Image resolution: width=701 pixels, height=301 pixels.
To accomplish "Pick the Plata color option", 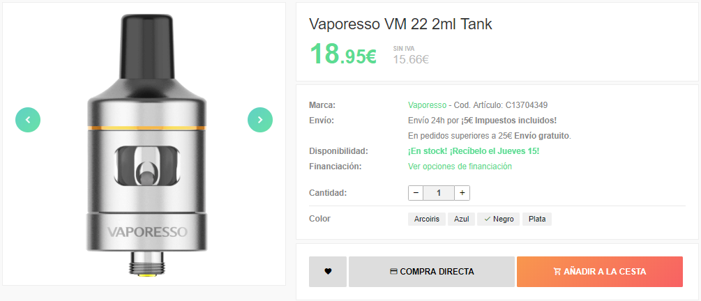I will click(x=537, y=219).
